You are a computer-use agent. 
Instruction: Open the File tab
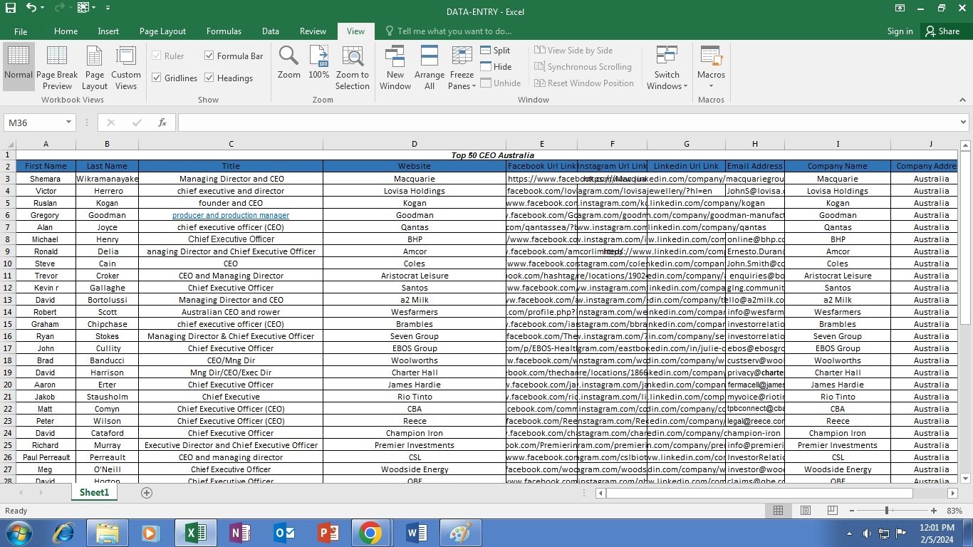click(21, 31)
